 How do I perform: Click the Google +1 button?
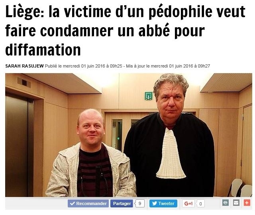click(188, 203)
